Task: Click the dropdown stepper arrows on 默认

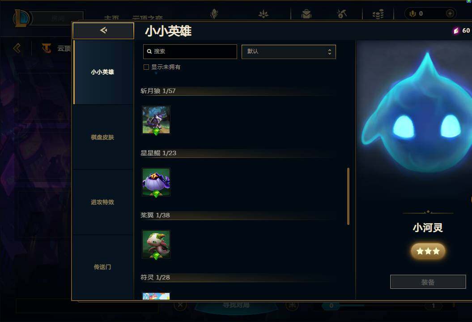Action: tap(330, 52)
